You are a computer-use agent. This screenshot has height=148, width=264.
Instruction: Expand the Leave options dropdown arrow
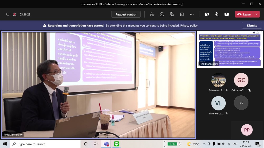point(256,14)
